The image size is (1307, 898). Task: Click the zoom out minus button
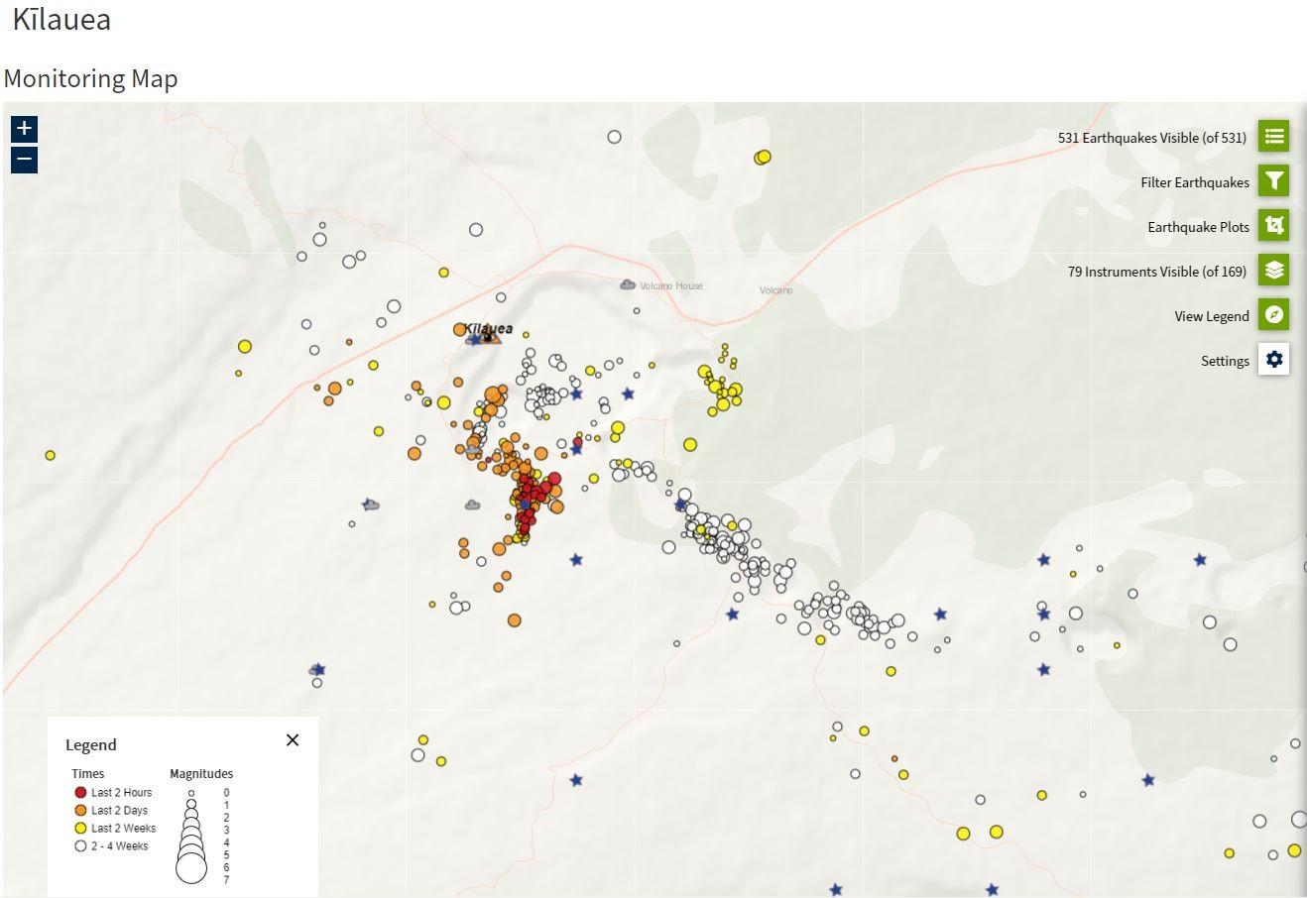tap(24, 160)
